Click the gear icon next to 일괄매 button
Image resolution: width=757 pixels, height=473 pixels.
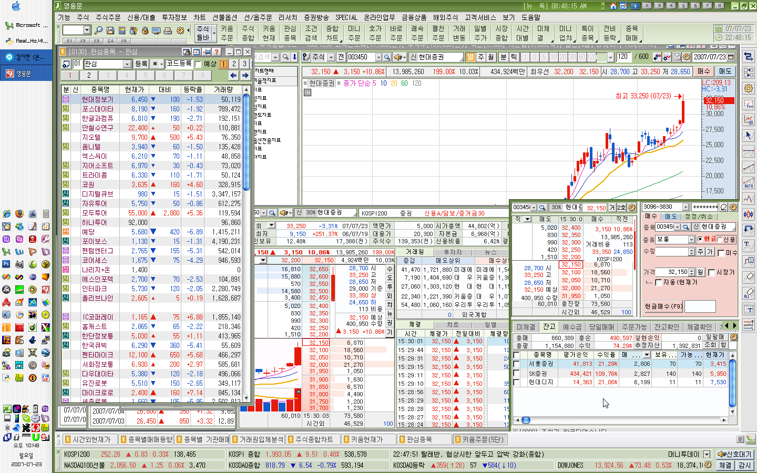coord(733,337)
